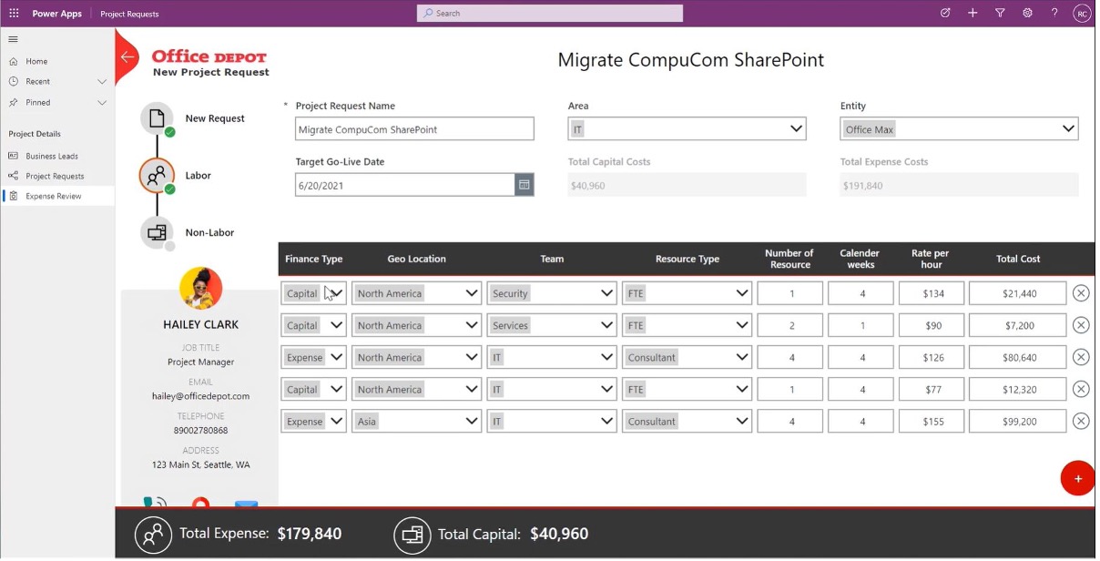Click the plus icon in the purple header
This screenshot has height=561, width=1100.
click(973, 14)
